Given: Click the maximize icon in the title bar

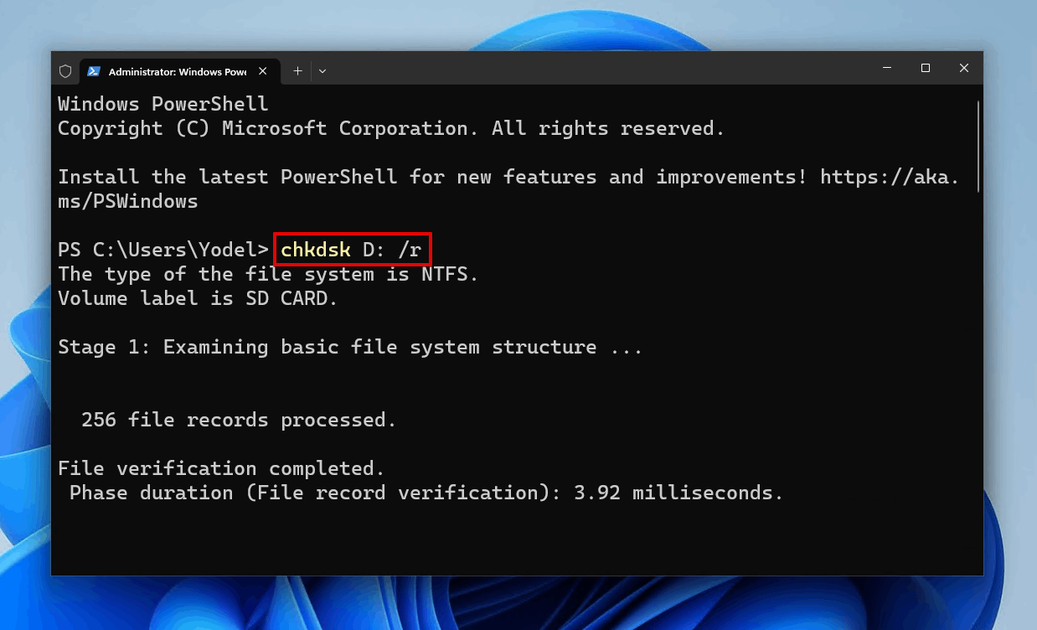Looking at the screenshot, I should (x=925, y=68).
